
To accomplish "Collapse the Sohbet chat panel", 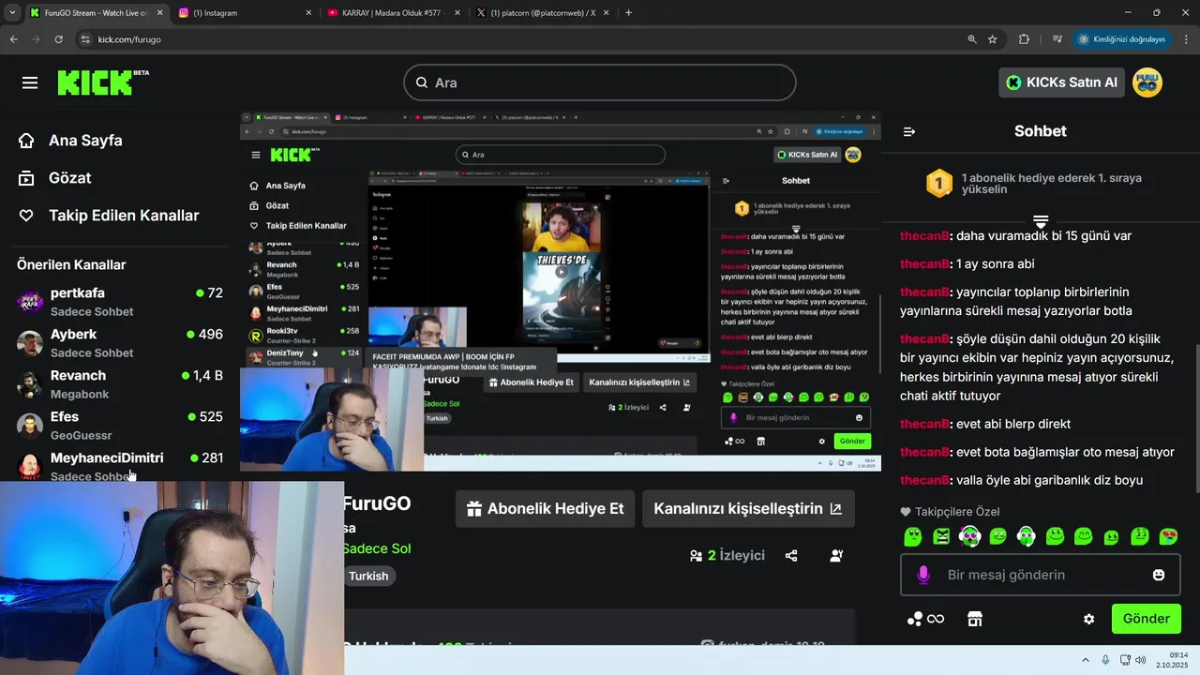I will [x=908, y=131].
